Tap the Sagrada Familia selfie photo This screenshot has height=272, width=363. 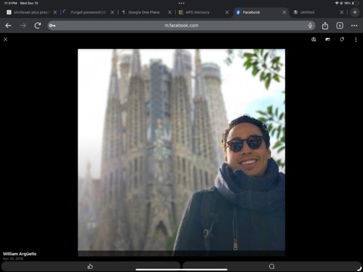point(181,151)
